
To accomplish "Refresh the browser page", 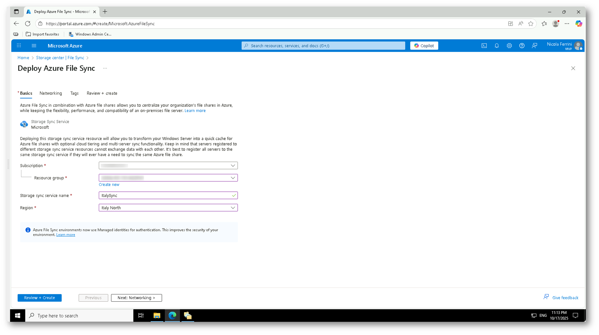I will 28,24.
